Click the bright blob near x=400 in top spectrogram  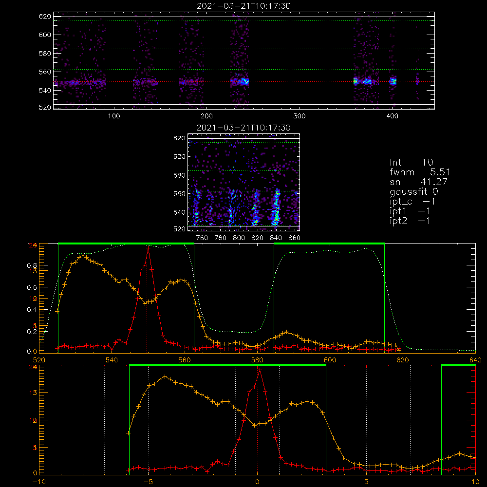coord(393,81)
